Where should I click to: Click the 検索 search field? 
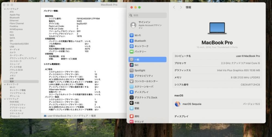click(147, 15)
